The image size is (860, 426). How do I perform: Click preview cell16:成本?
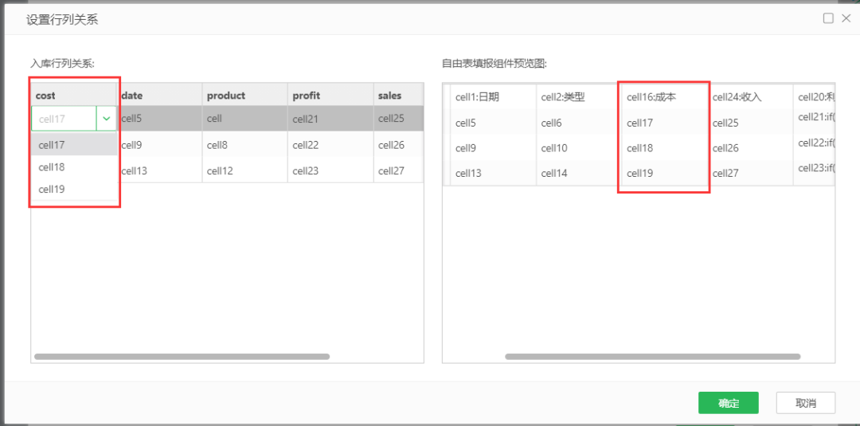pyautogui.click(x=664, y=98)
